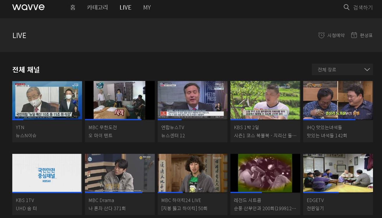Play the MBC 무한도전 thumbnail
382x218 pixels.
point(120,100)
